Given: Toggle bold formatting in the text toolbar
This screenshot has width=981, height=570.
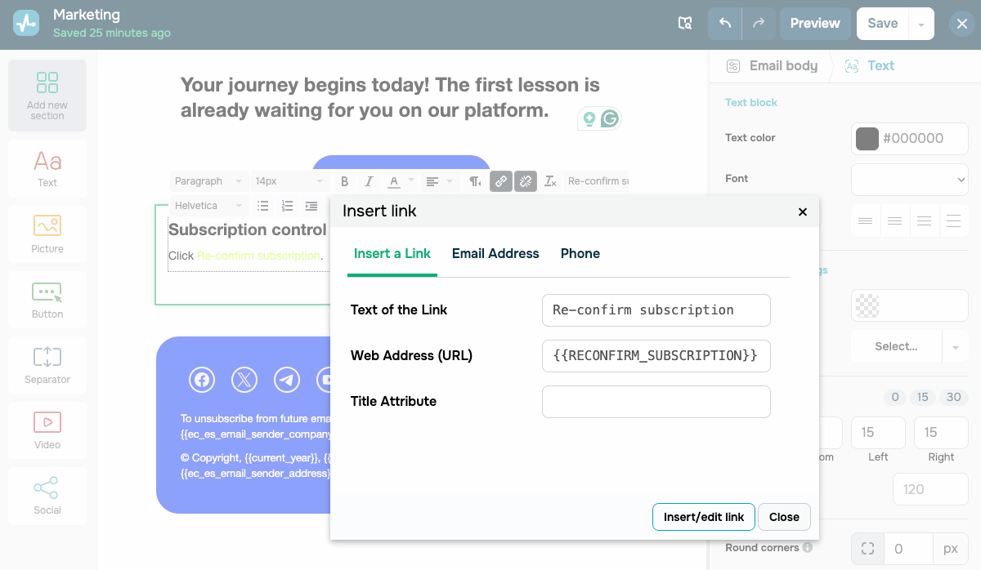Looking at the screenshot, I should [x=344, y=181].
